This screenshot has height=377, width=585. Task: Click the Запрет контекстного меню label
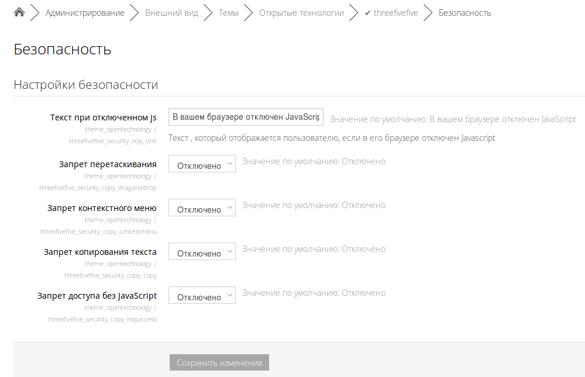coord(102,208)
